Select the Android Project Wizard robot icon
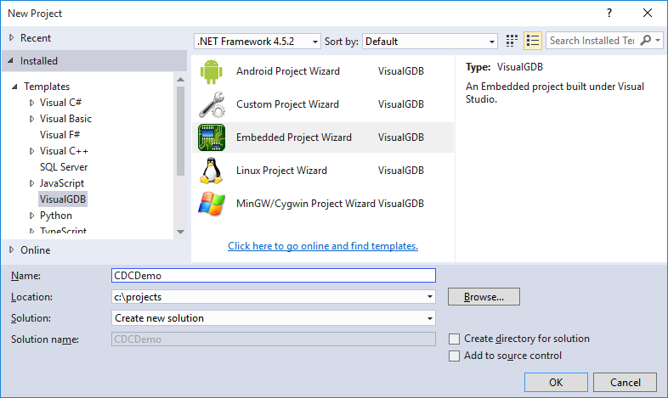 click(x=212, y=71)
